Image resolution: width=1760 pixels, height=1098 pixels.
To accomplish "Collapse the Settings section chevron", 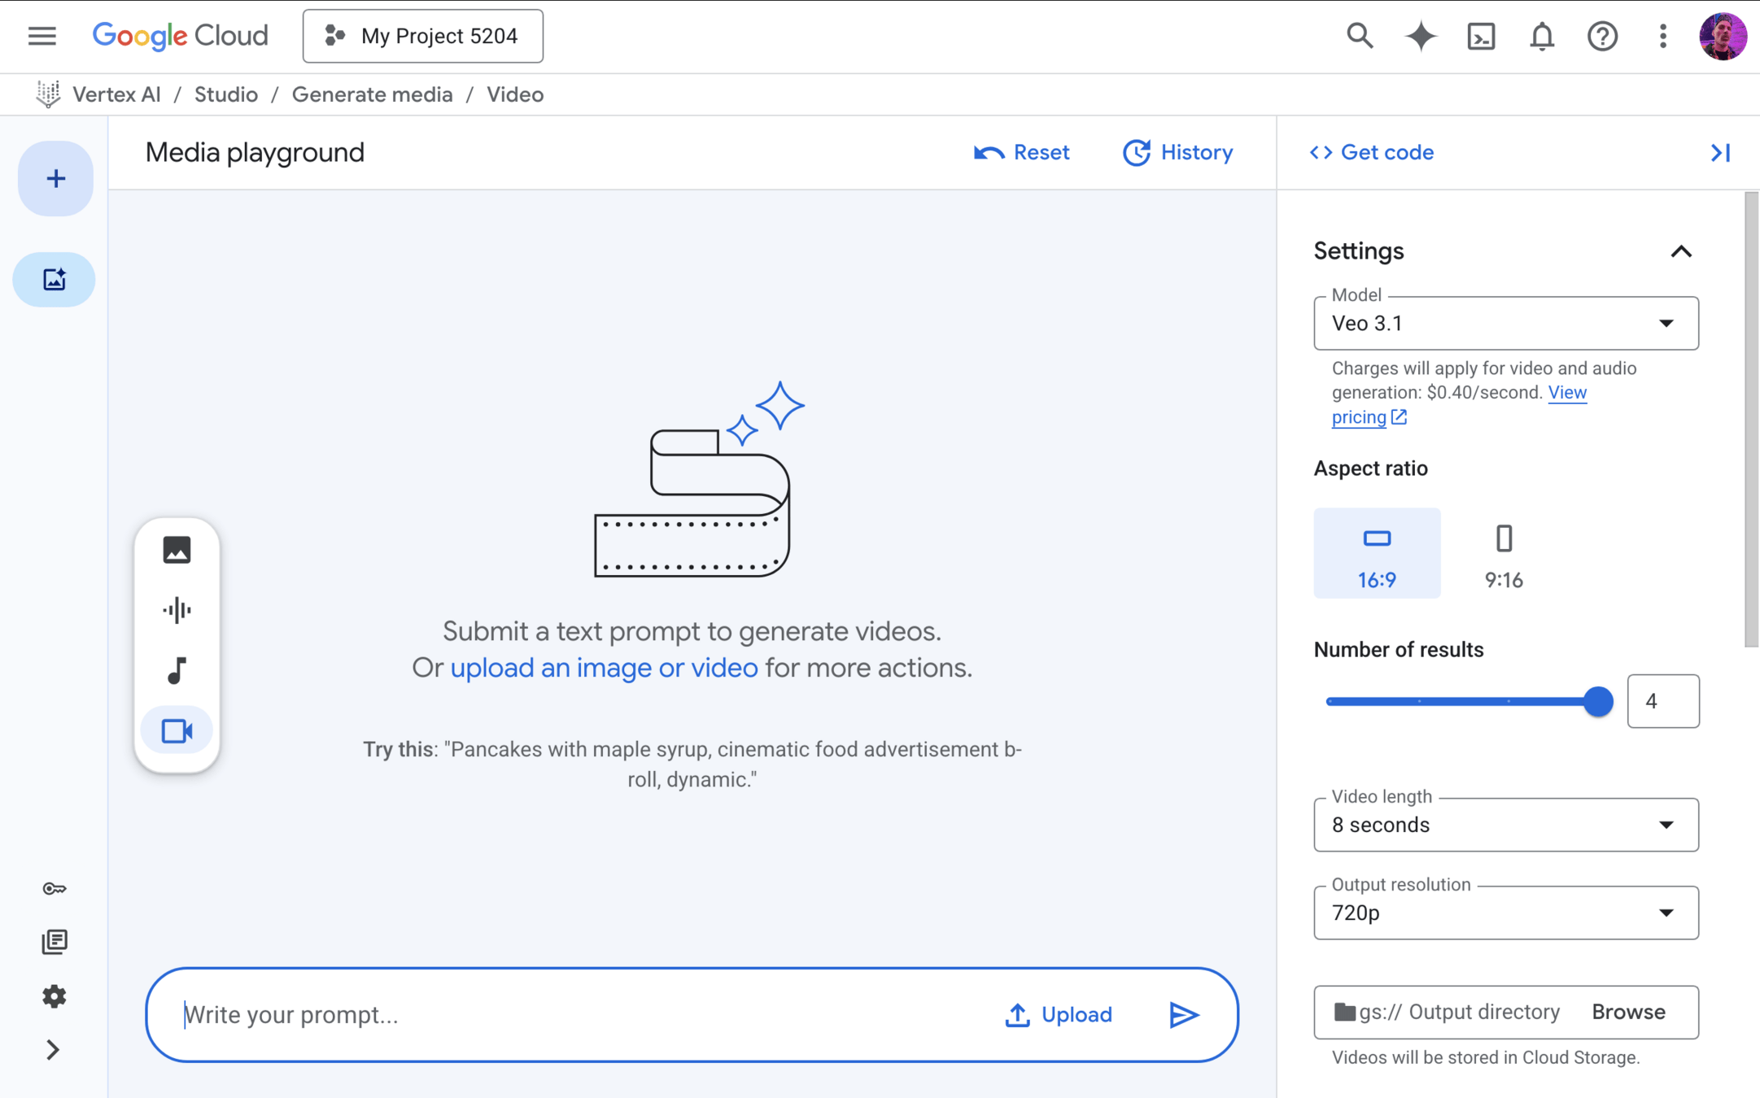I will (x=1681, y=251).
